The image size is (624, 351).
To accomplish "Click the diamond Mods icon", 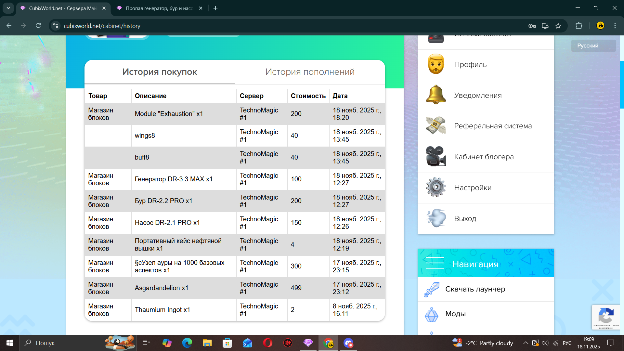I will point(432,314).
